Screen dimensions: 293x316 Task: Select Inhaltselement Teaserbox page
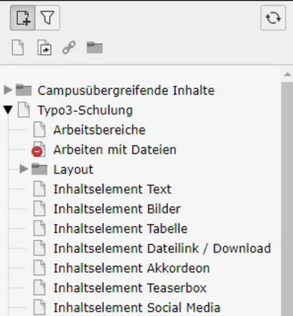point(130,288)
